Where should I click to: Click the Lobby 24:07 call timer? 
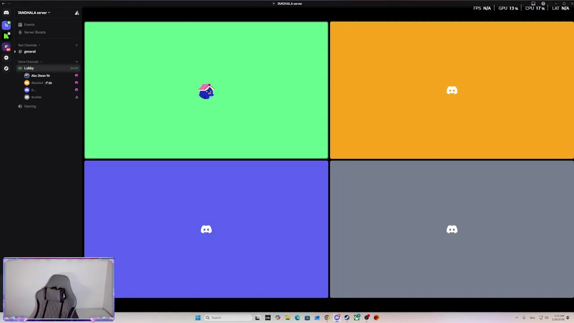[x=74, y=68]
